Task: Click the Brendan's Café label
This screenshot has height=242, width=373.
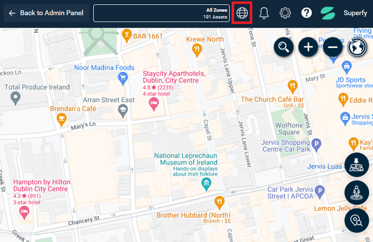Action: [73, 109]
